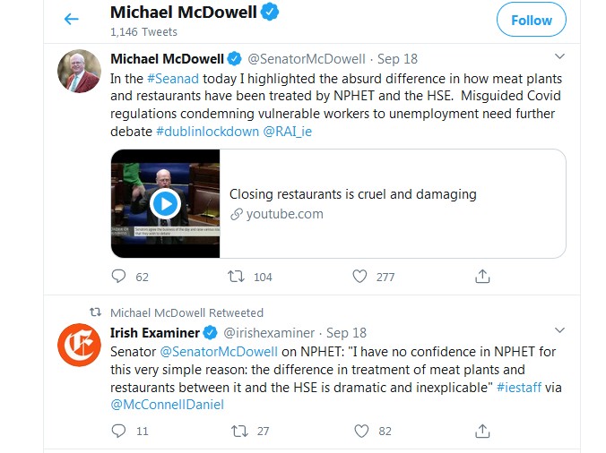Follow Michael McDowell
This screenshot has width=606, height=453.
pos(532,20)
